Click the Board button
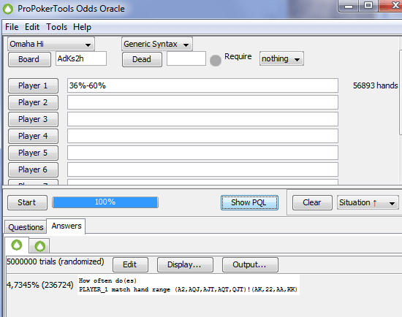 point(29,59)
